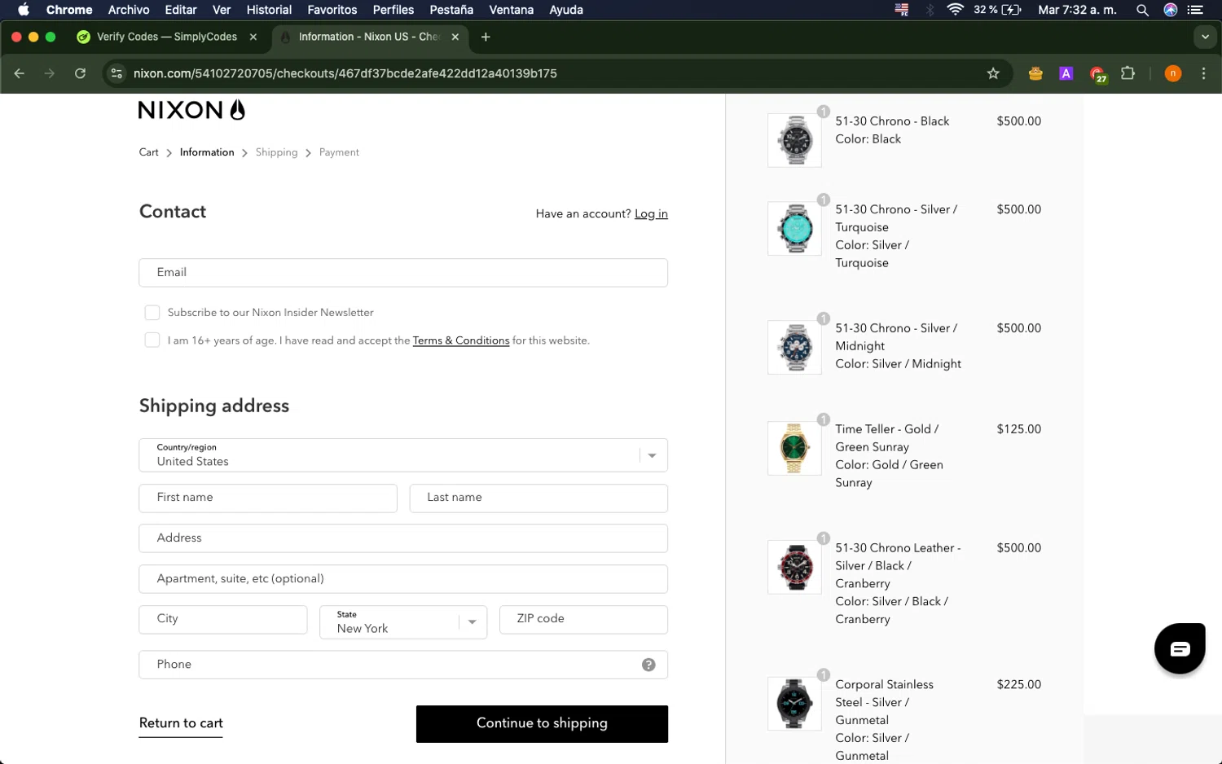
Task: Click the Email input field
Action: pyautogui.click(x=403, y=273)
